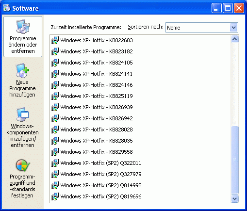Maximize the Software window
Image resolution: width=247 pixels, height=211 pixels.
228,8
